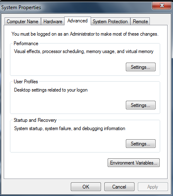Image resolution: width=173 pixels, height=196 pixels.
Task: Click the User Profiles group label
Action: [26, 82]
